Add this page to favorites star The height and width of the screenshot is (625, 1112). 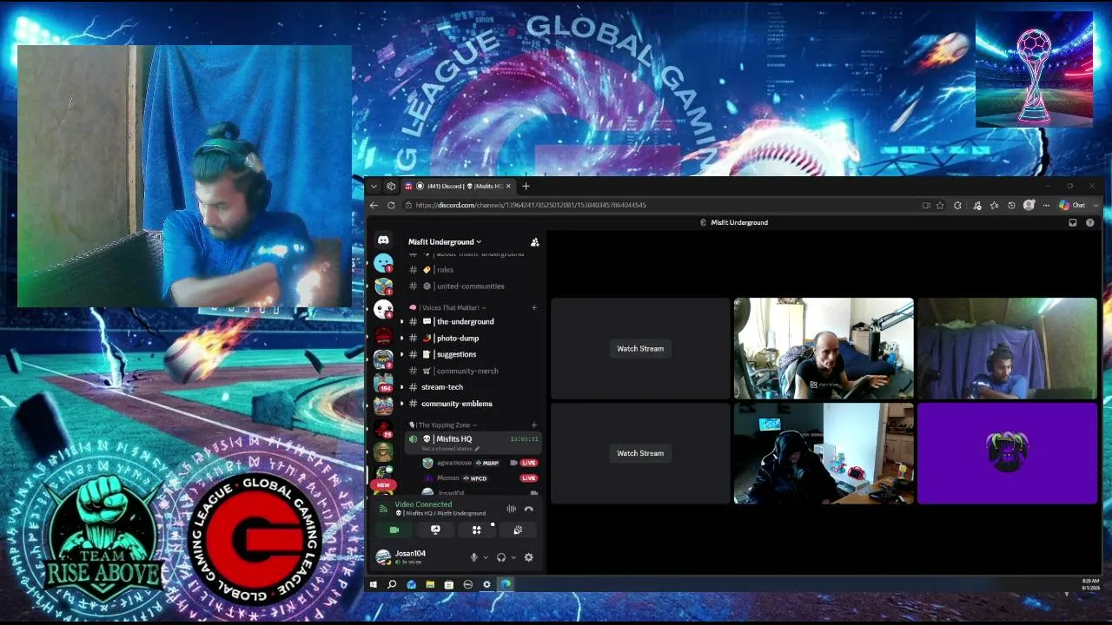(x=940, y=206)
